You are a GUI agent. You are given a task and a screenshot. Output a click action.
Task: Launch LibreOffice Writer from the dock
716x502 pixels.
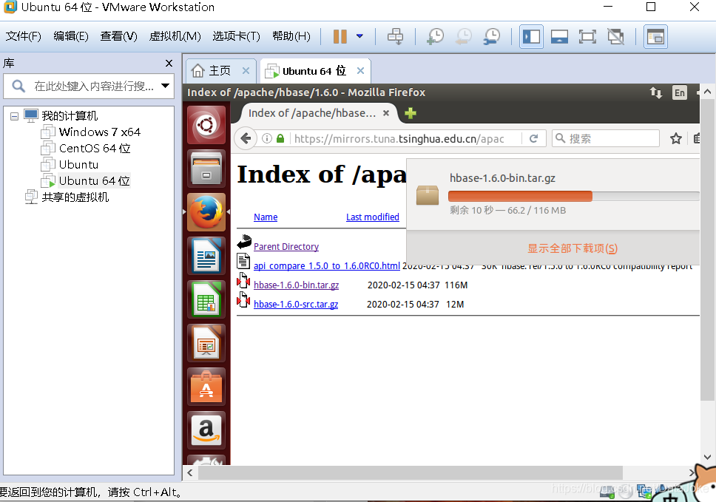206,256
